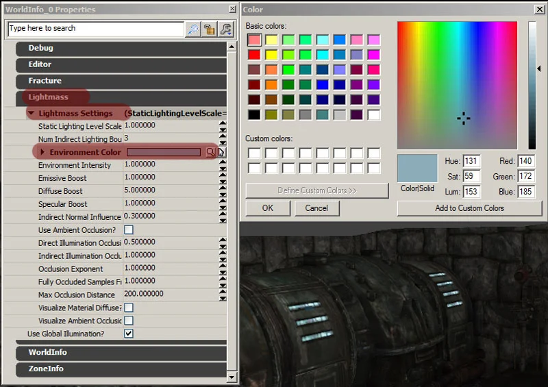
Task: Click Add to Custom Colors button
Action: [469, 208]
